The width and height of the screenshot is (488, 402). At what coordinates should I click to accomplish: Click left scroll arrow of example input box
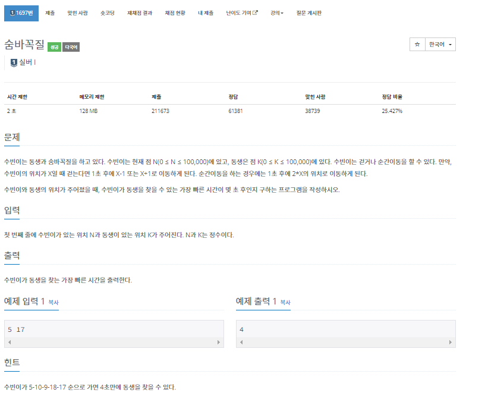point(10,342)
